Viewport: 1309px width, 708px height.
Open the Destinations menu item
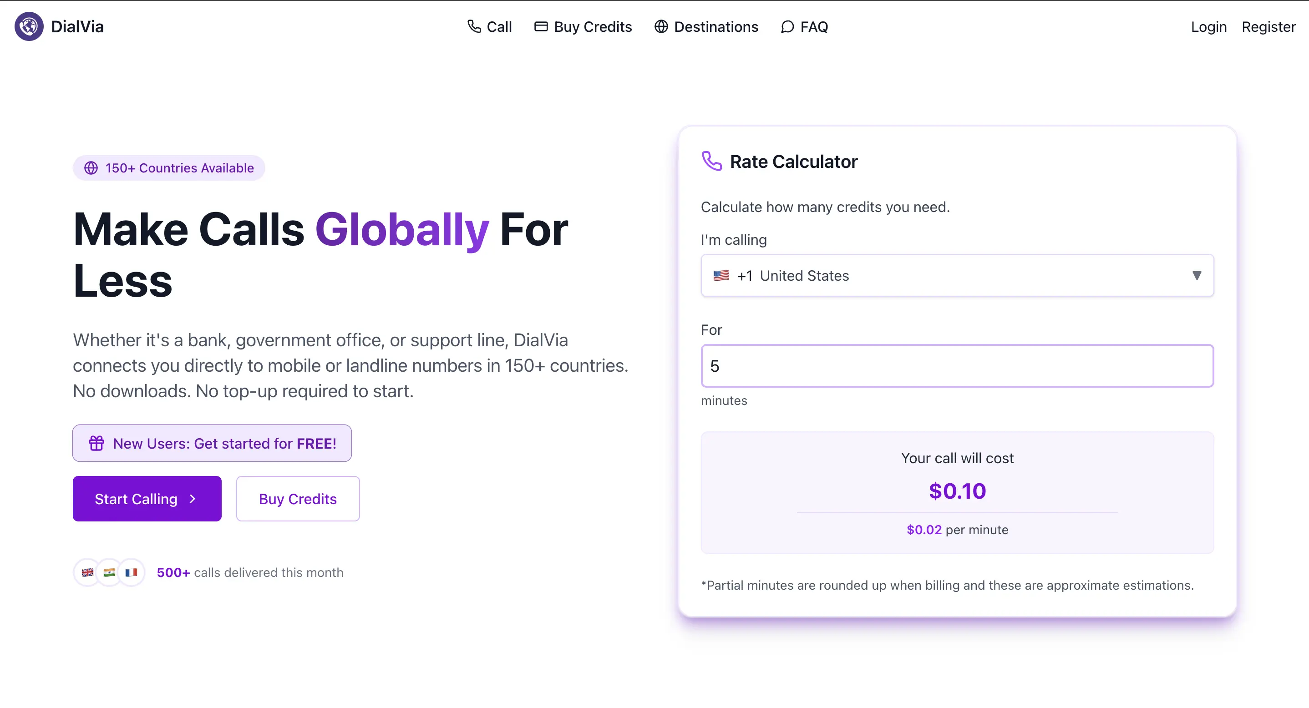716,27
